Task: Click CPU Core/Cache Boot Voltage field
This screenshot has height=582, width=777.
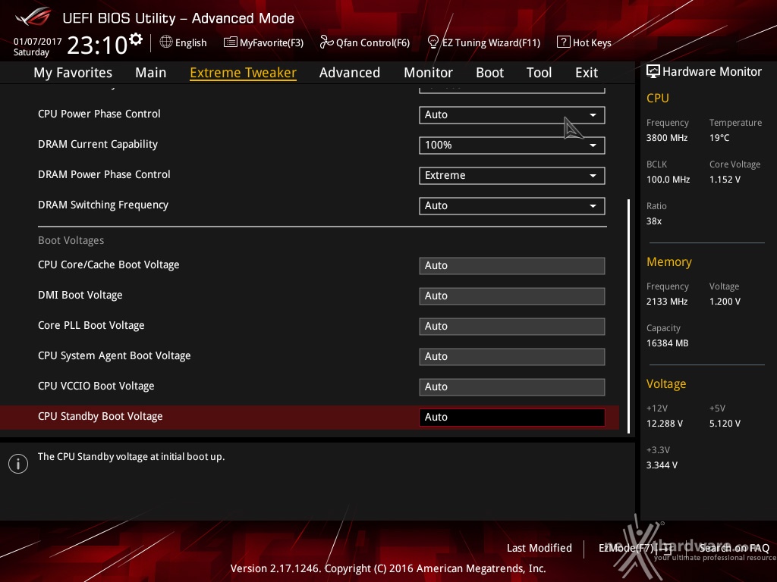Action: point(512,266)
